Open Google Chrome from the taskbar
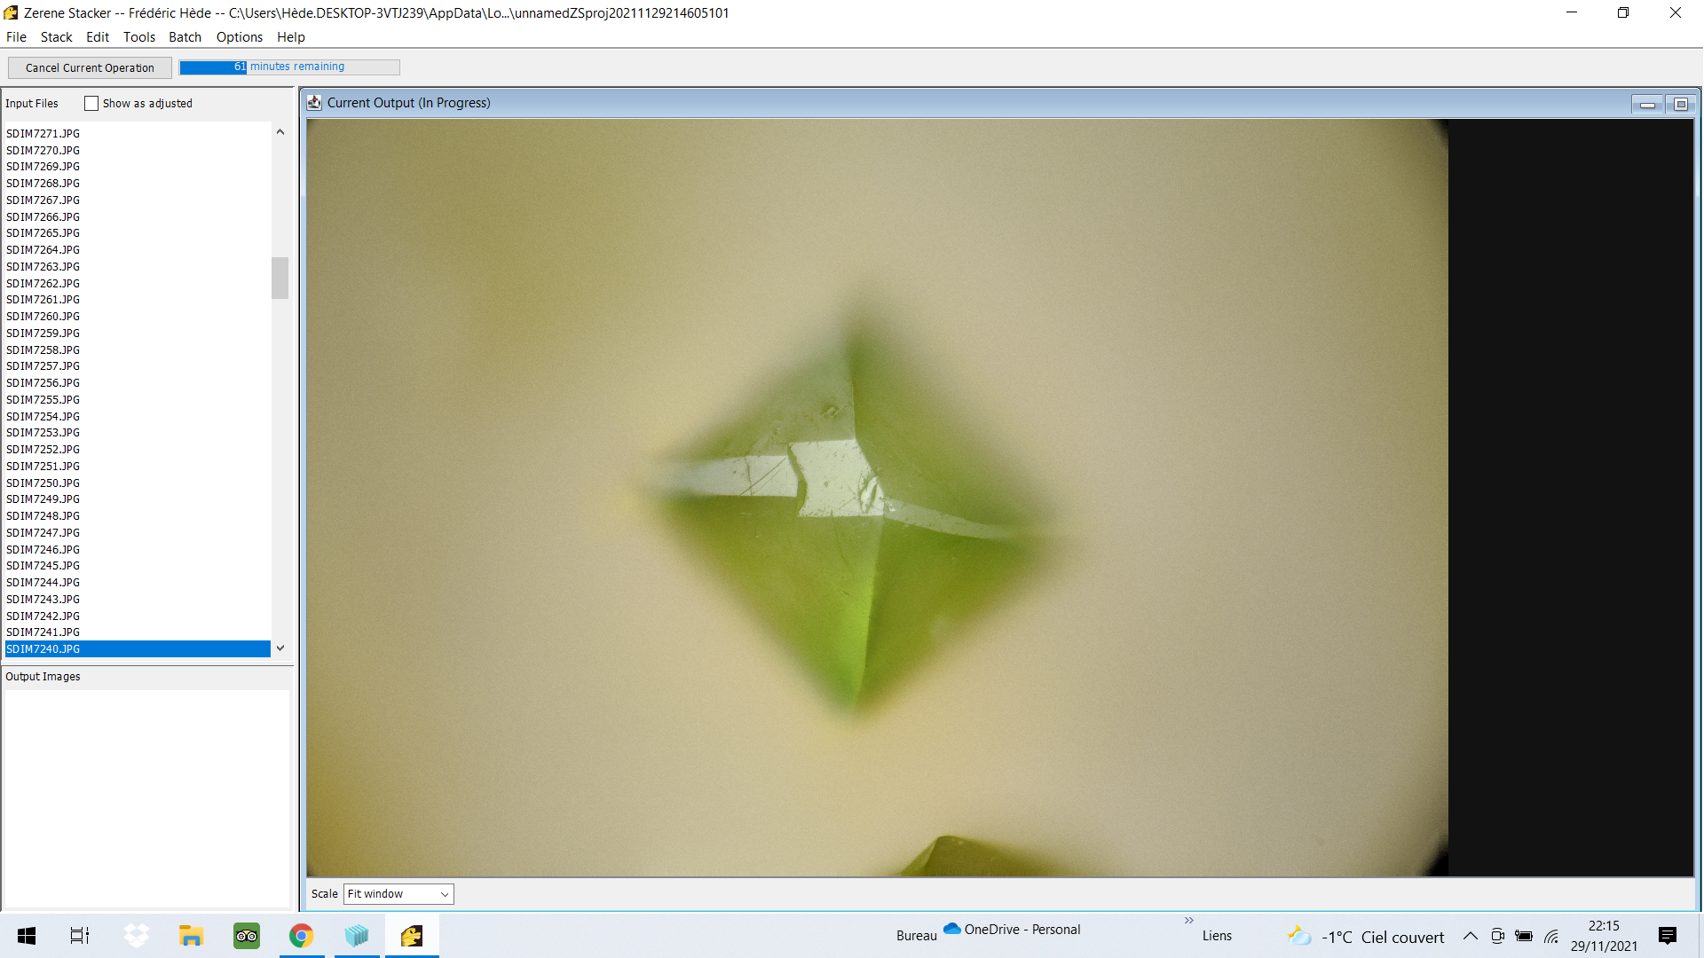1704x958 pixels. 302,936
